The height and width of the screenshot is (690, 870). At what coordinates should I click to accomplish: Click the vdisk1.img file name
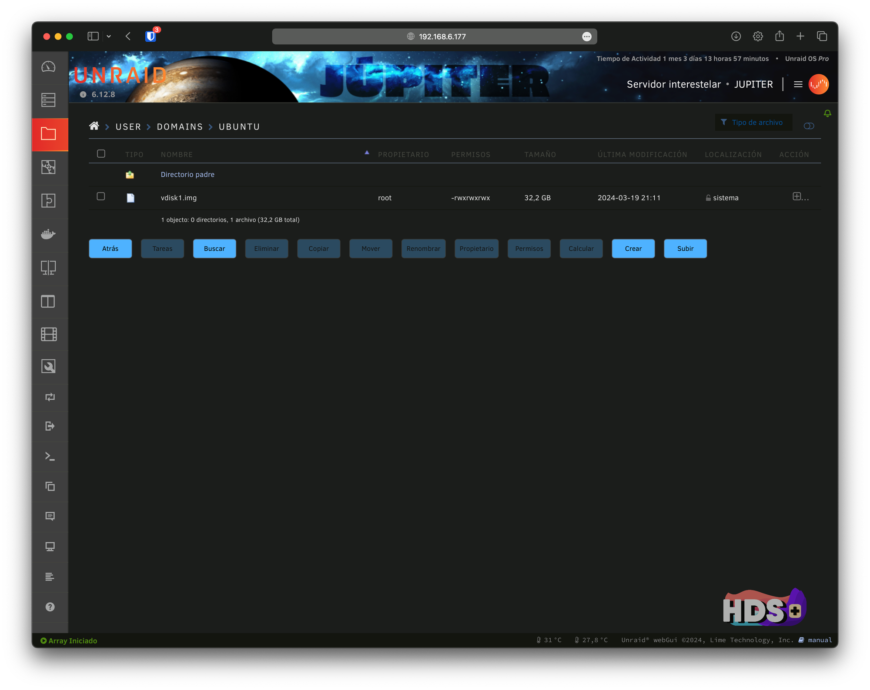click(179, 198)
